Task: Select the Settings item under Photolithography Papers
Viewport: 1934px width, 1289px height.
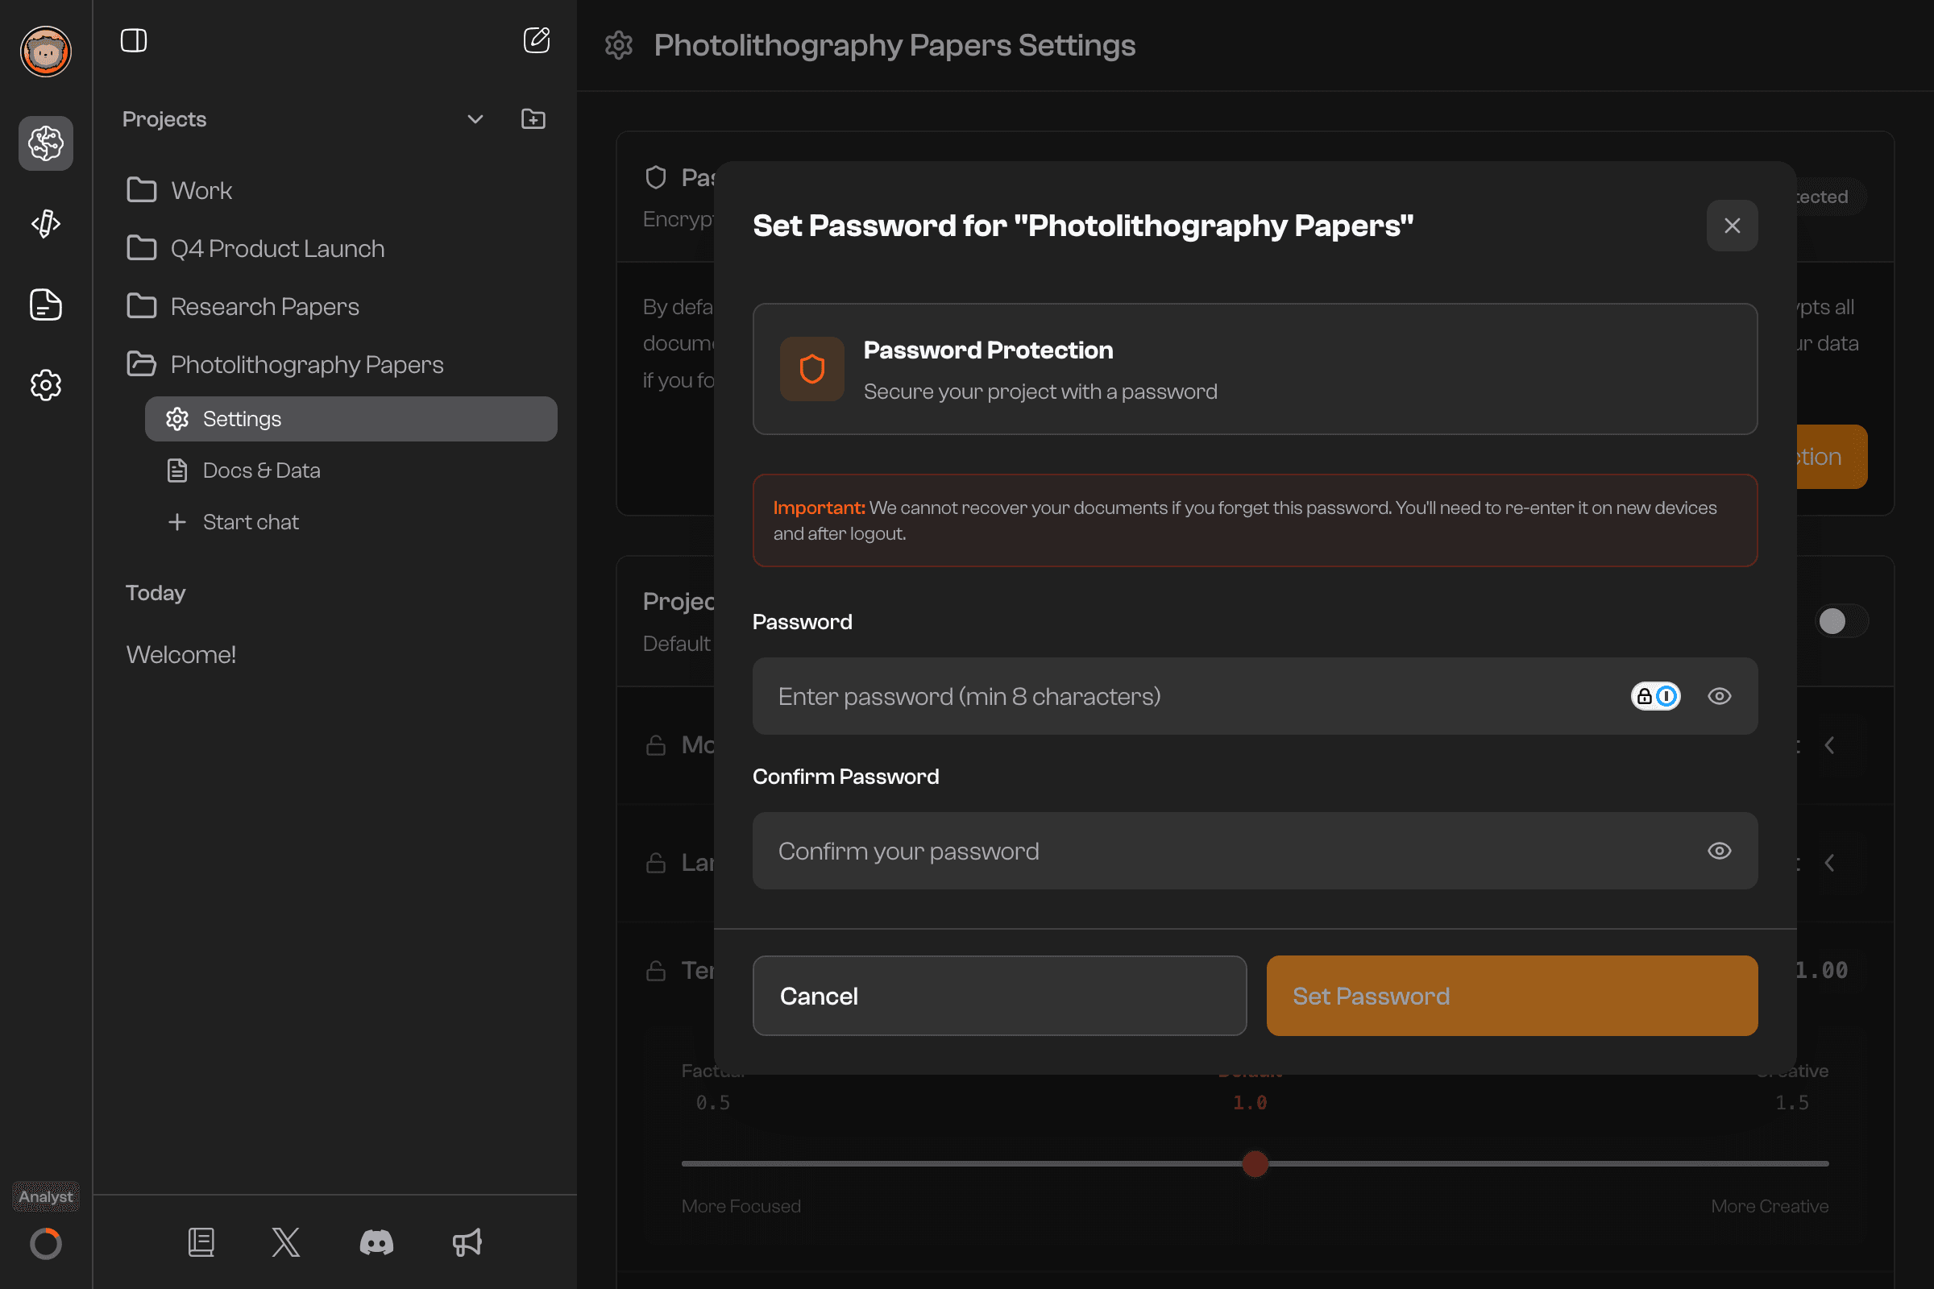Action: [x=351, y=419]
